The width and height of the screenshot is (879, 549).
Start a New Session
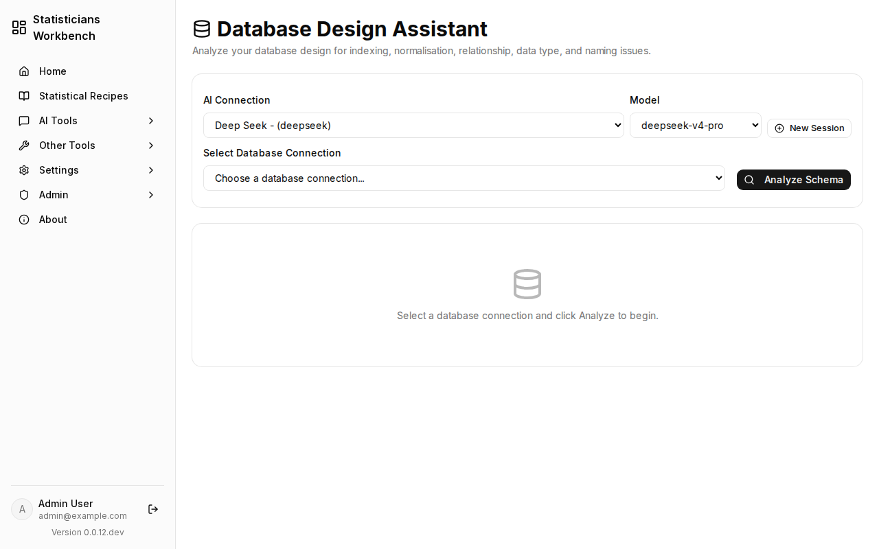pos(809,128)
